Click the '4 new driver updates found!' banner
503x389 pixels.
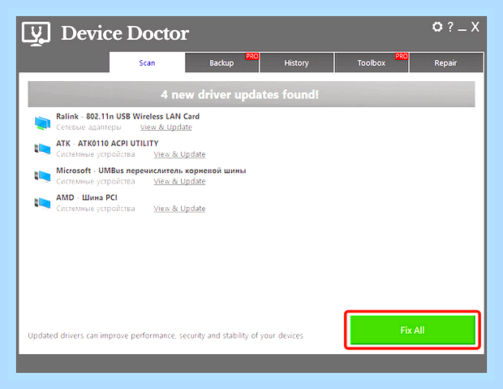point(251,94)
